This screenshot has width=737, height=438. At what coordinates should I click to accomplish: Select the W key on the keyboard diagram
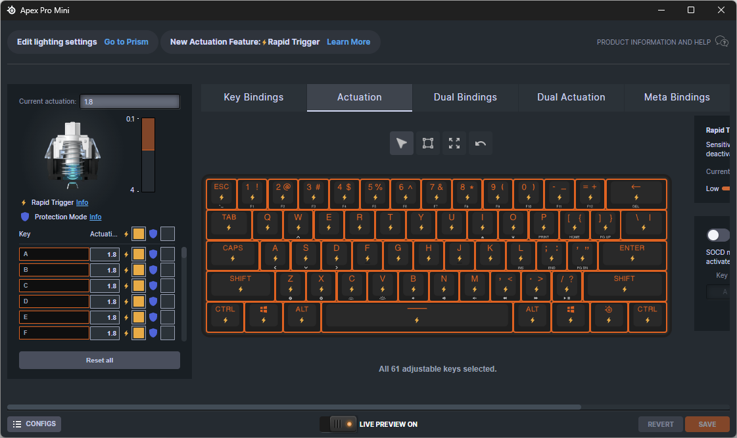298,225
